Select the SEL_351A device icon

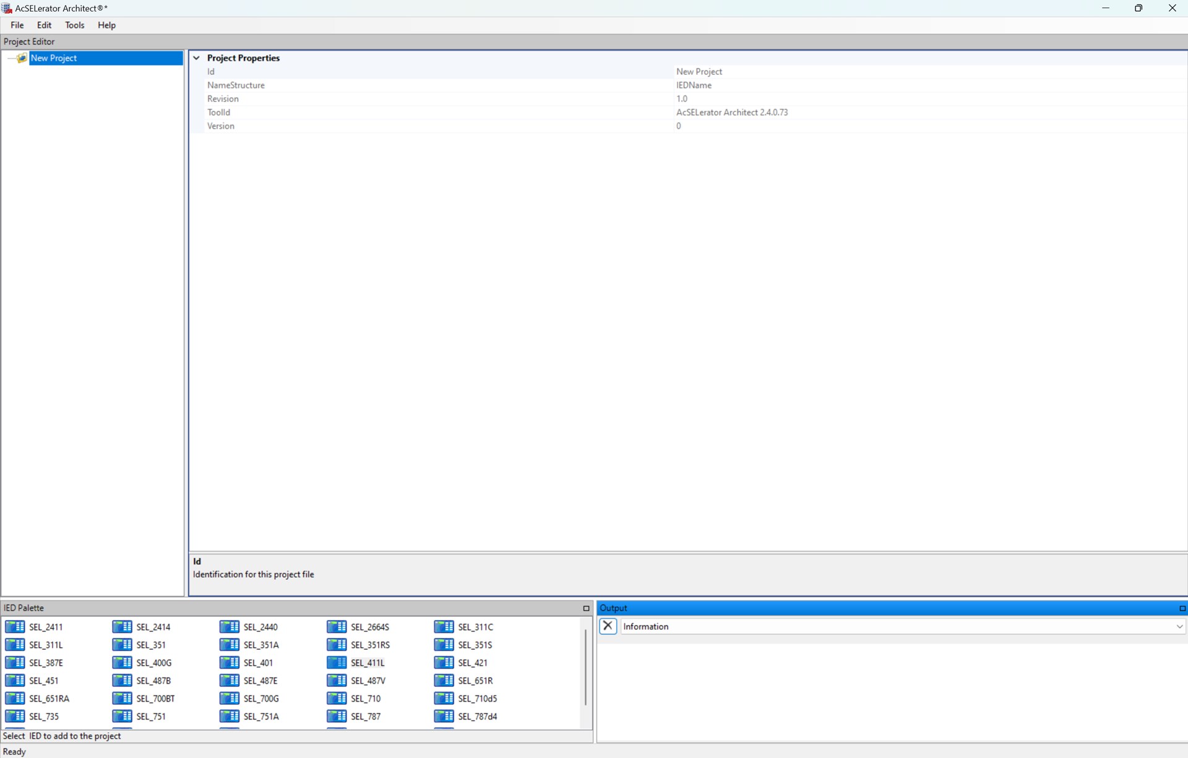230,645
